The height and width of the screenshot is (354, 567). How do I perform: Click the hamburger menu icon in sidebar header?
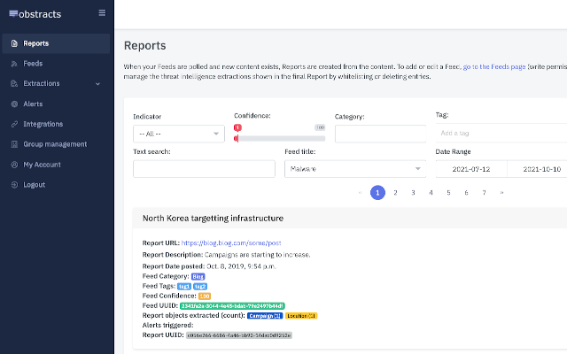(x=102, y=12)
